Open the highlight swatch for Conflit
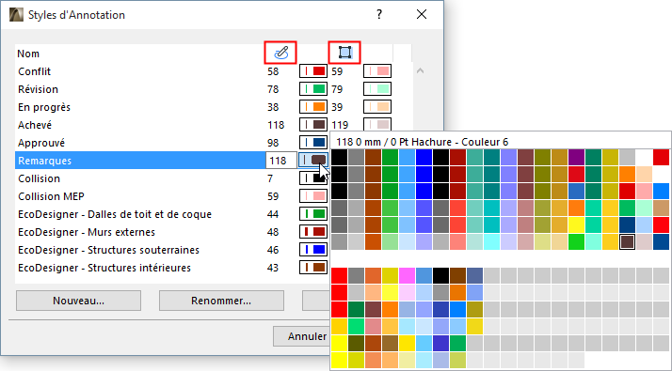The height and width of the screenshot is (371, 672). click(377, 71)
